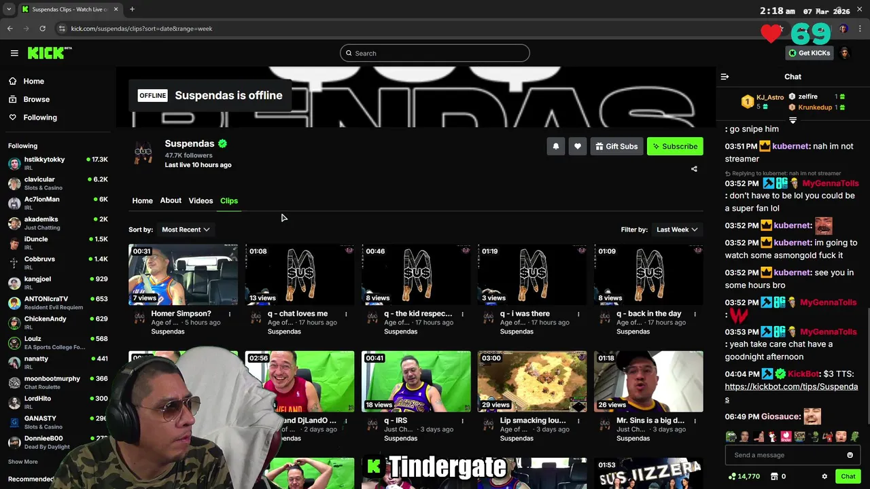
Task: Open options for Lip smacking lou... clip
Action: (578, 420)
